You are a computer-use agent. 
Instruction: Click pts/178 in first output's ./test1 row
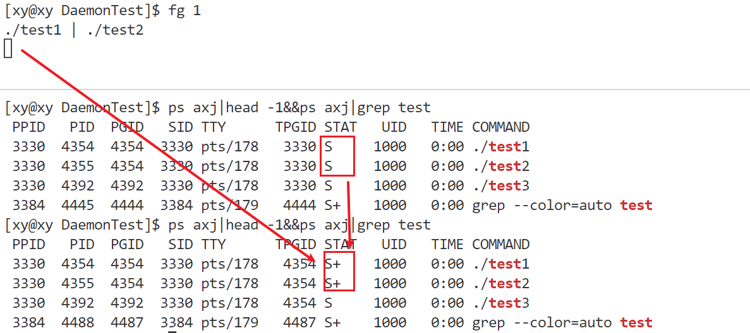pyautogui.click(x=229, y=147)
